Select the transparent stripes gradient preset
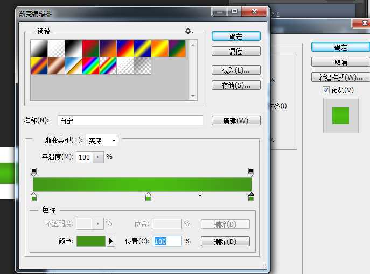 click(x=125, y=66)
